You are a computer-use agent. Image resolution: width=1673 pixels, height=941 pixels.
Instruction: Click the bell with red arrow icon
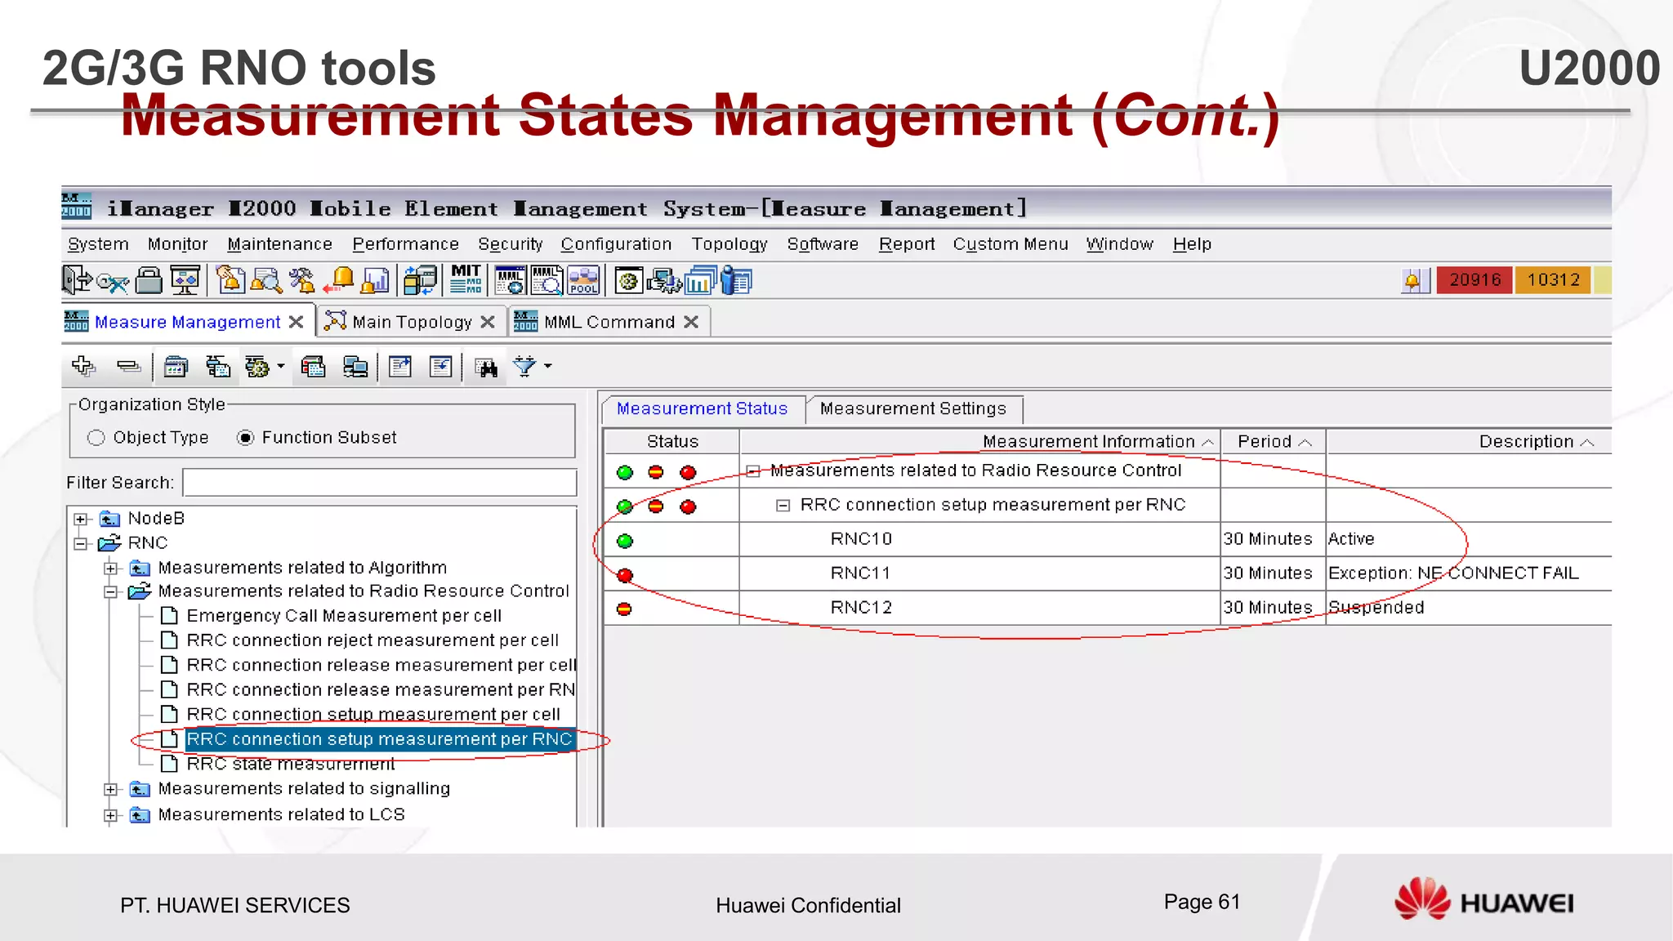pos(338,280)
